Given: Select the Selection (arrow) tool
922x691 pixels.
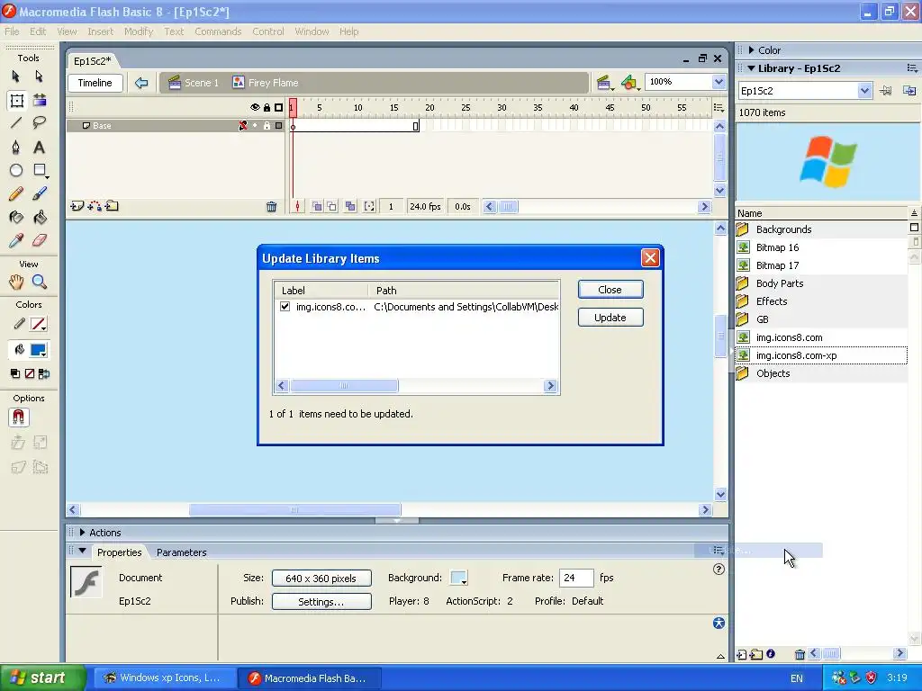Looking at the screenshot, I should [16, 76].
